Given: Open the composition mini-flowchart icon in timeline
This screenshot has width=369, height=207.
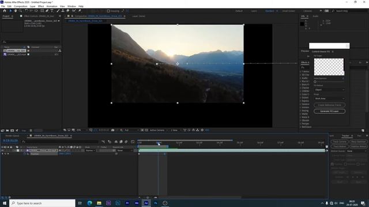Looking at the screenshot, I should coord(103,142).
